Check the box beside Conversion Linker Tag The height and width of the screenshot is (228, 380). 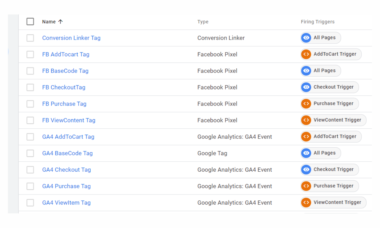[x=30, y=38]
